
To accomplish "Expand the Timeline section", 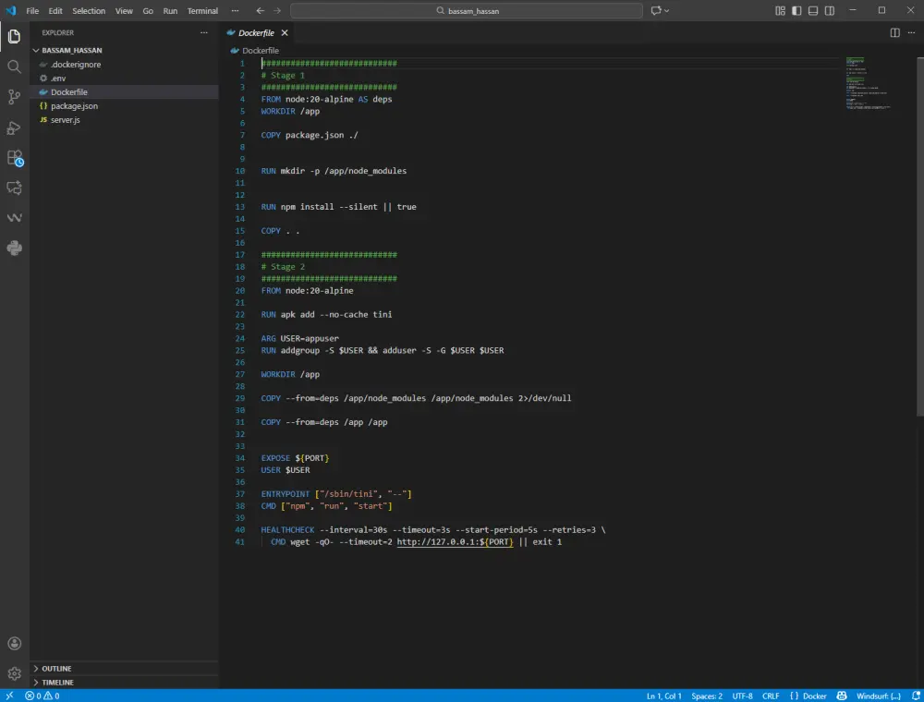I will point(57,682).
